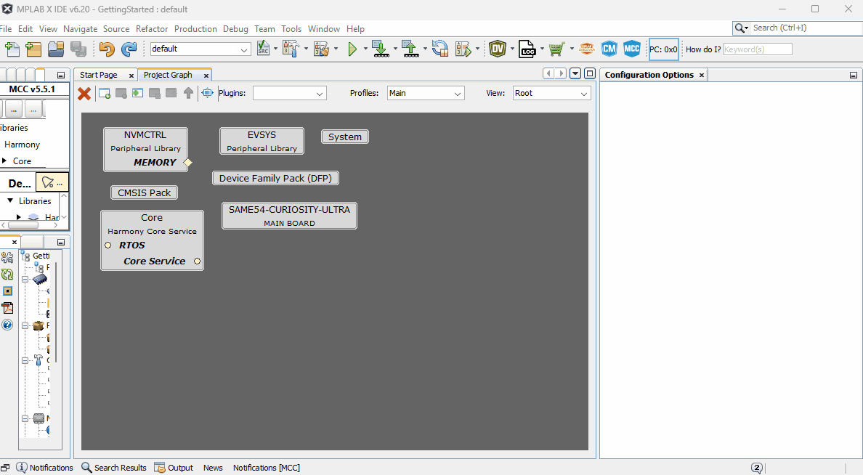
Task: Click the add group icon in graph toolbar
Action: coord(105,93)
